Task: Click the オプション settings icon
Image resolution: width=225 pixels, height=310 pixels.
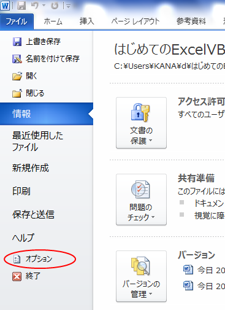Action: click(x=17, y=259)
